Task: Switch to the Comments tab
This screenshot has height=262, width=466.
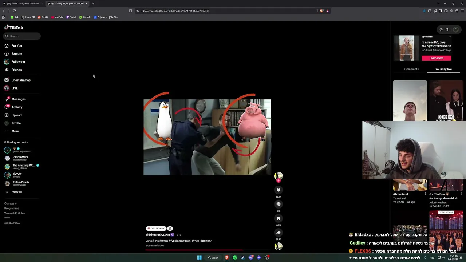Action: click(411, 69)
